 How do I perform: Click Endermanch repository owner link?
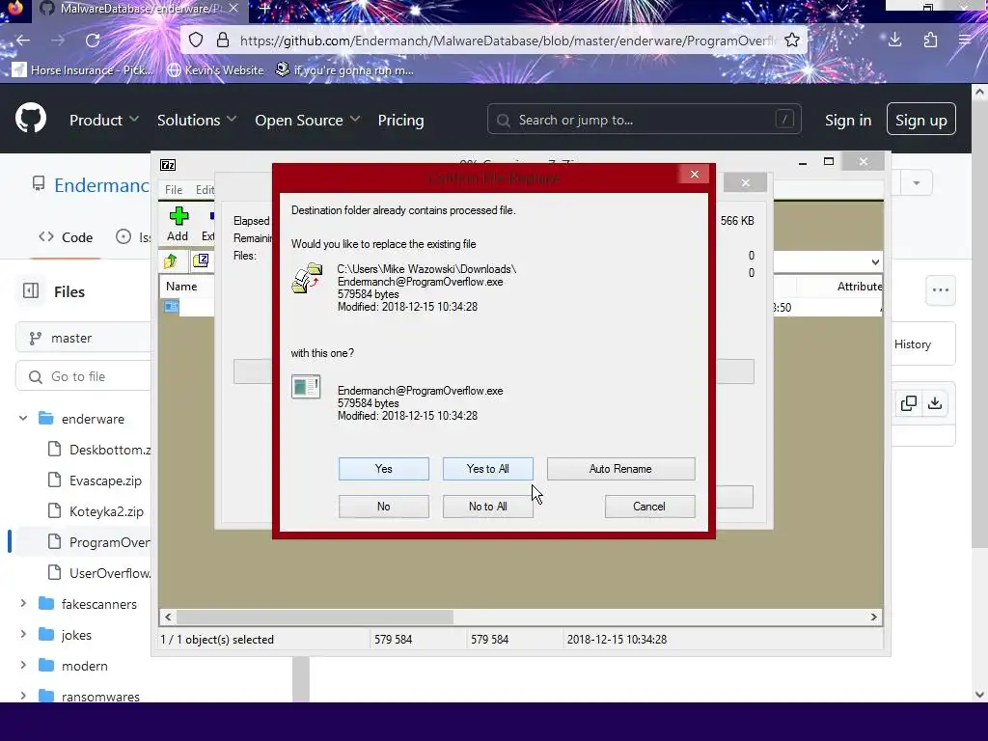100,184
